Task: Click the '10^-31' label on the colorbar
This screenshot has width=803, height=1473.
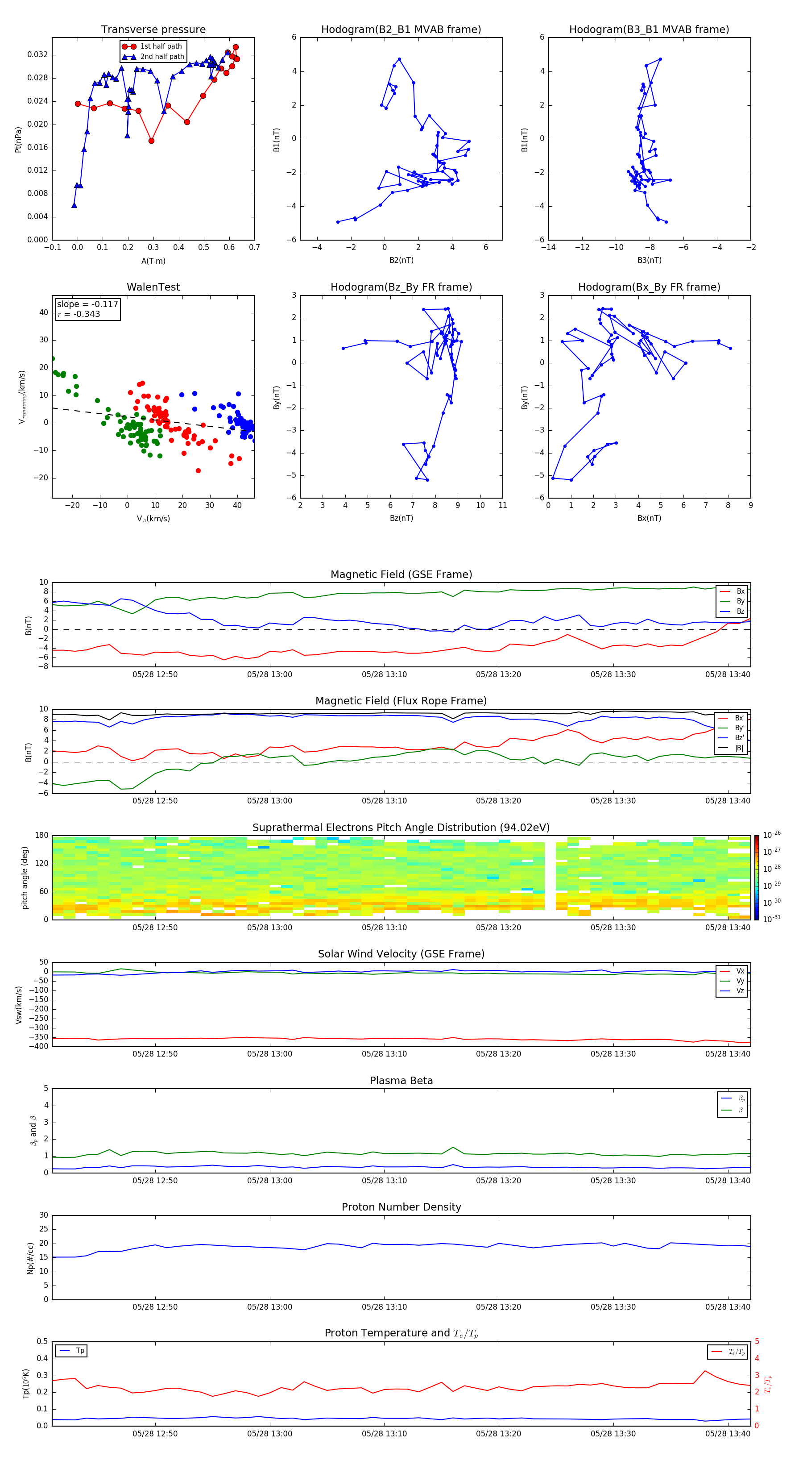Action: point(772,919)
